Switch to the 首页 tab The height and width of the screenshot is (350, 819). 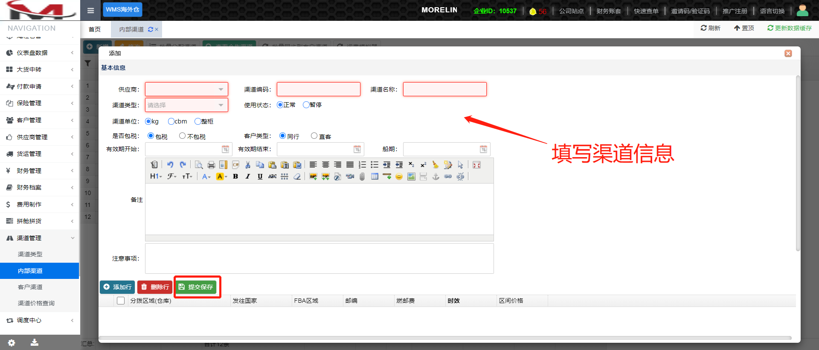tap(95, 29)
